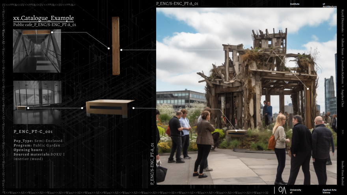Click the highlighted beam in the corridor photo
This screenshot has height=195, width=347.
coord(36,32)
